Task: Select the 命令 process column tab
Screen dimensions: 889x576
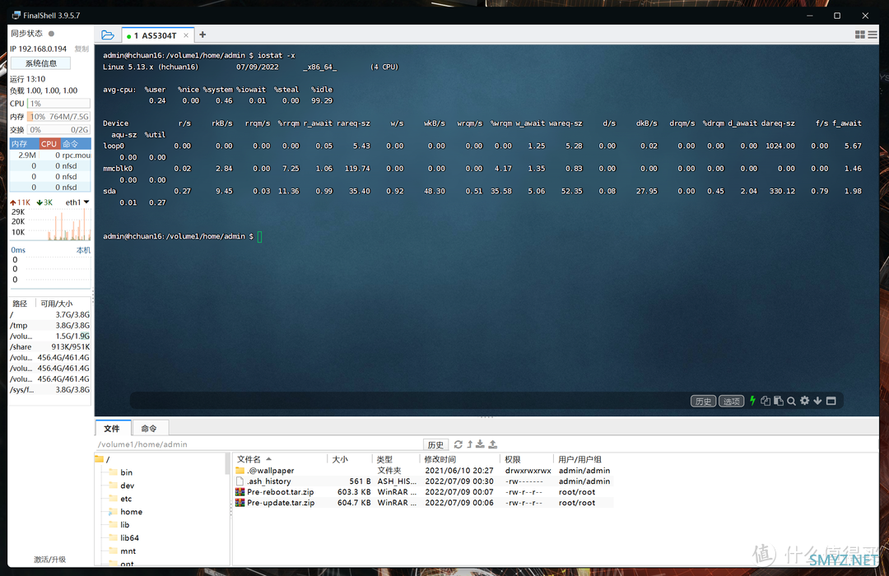Action: coord(76,144)
